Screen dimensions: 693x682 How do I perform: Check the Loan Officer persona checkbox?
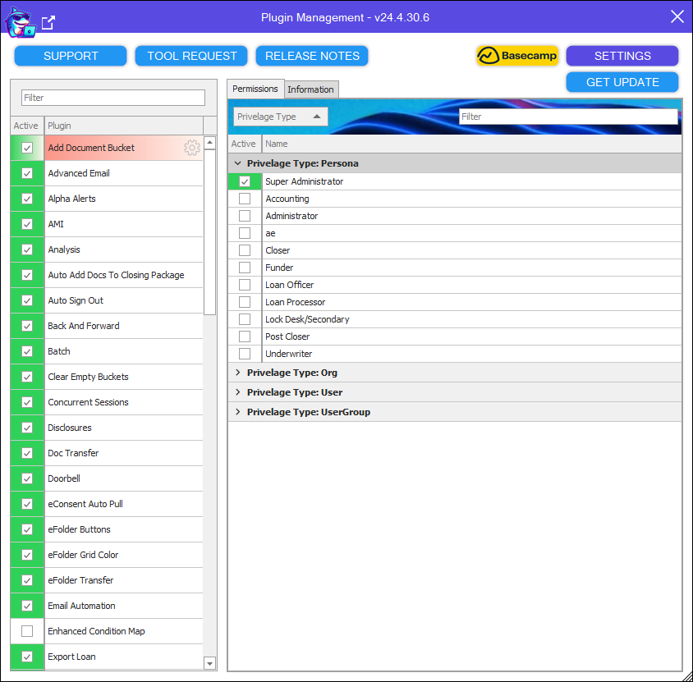245,285
